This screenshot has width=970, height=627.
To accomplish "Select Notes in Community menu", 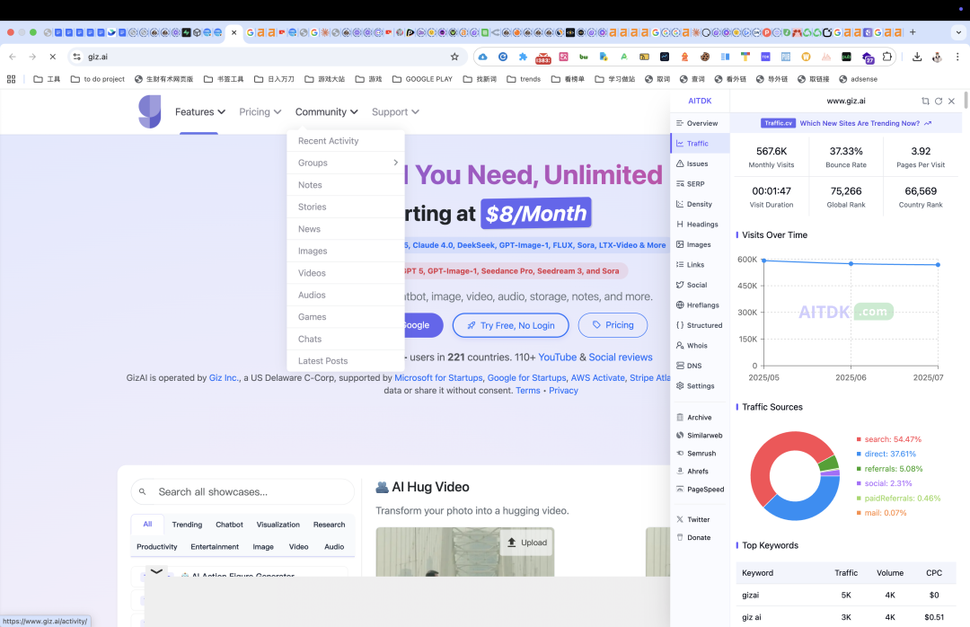I will tap(346, 185).
